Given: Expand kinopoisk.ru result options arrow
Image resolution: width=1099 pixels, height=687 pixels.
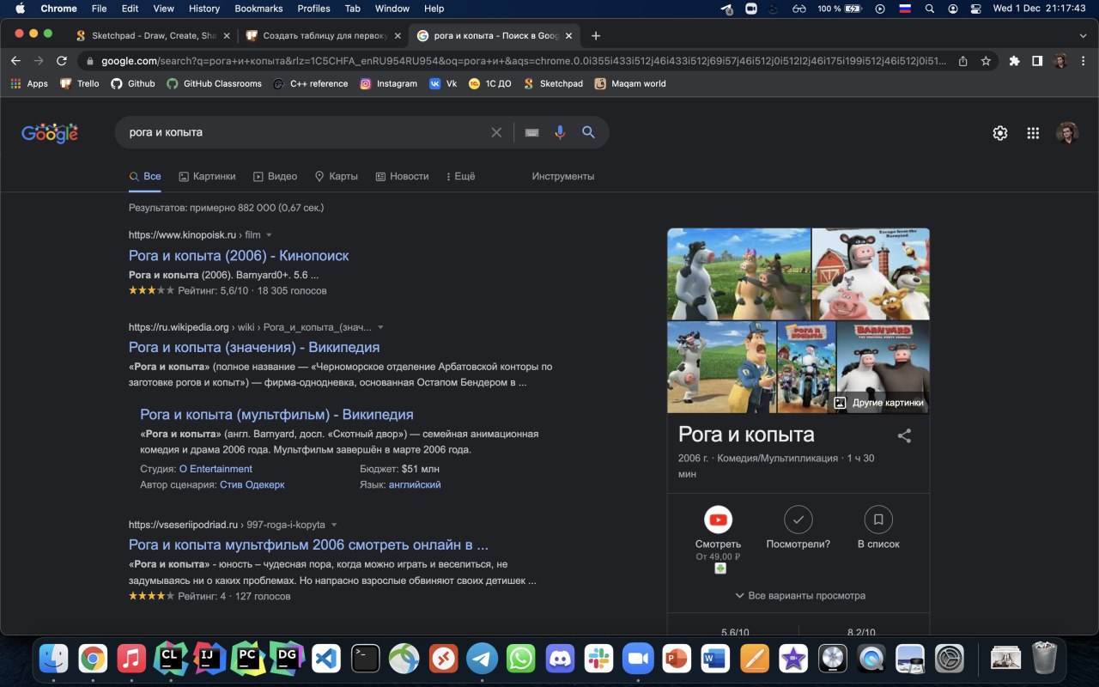Looking at the screenshot, I should click(269, 234).
